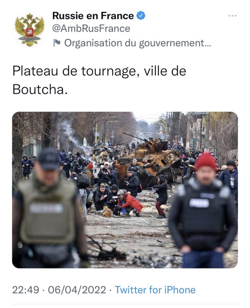Click the blue verified badge

click(141, 15)
